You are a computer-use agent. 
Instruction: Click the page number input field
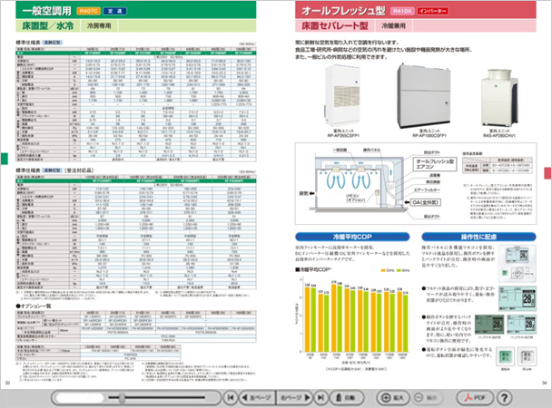[x=80, y=397]
